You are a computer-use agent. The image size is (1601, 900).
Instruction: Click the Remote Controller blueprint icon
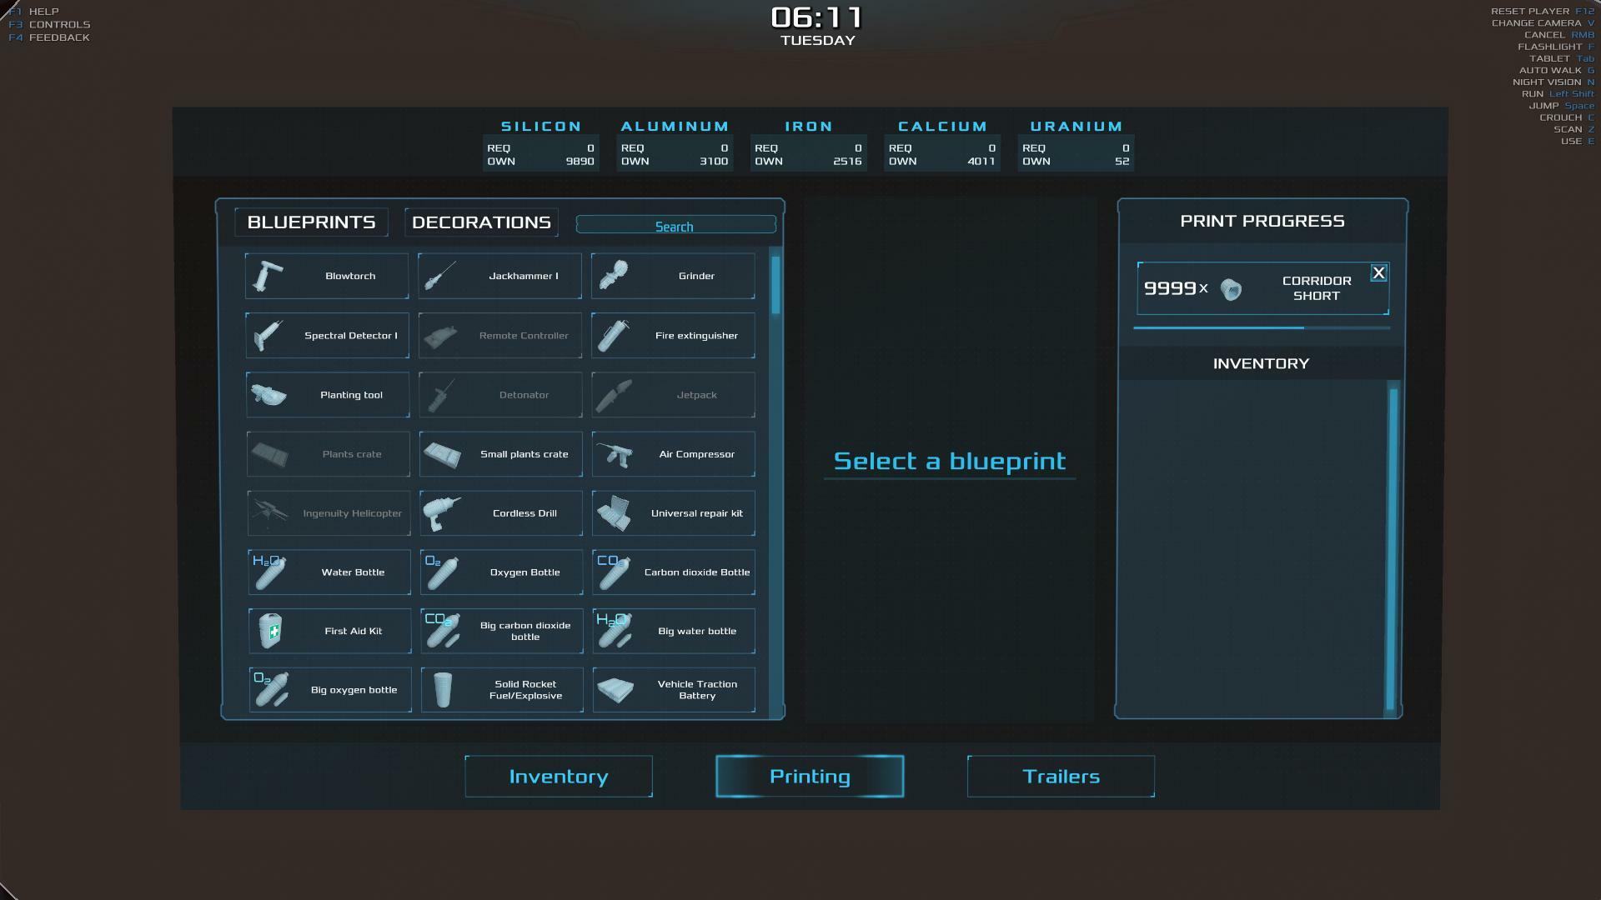click(x=440, y=336)
